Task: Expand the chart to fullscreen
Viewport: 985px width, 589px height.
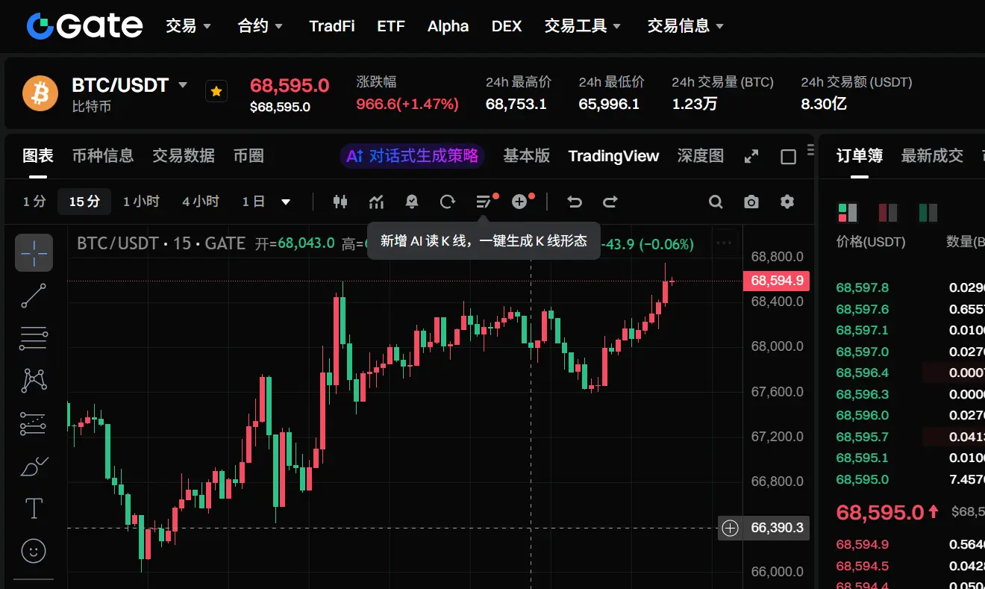Action: click(x=751, y=157)
